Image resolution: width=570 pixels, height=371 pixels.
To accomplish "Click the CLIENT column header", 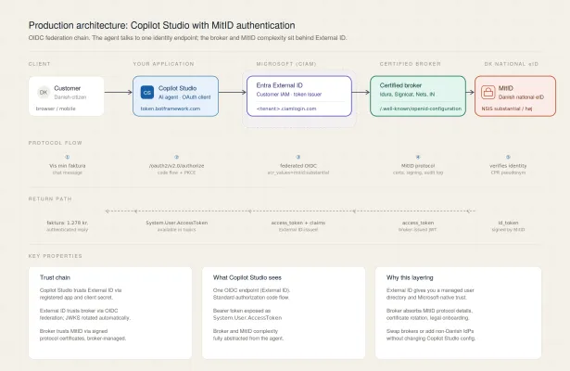I will tap(39, 64).
